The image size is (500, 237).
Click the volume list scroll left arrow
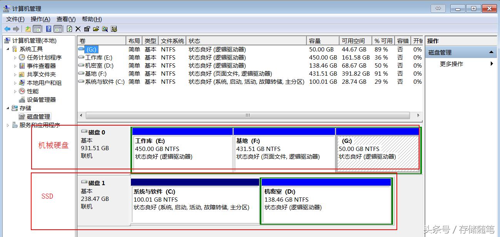coord(81,116)
